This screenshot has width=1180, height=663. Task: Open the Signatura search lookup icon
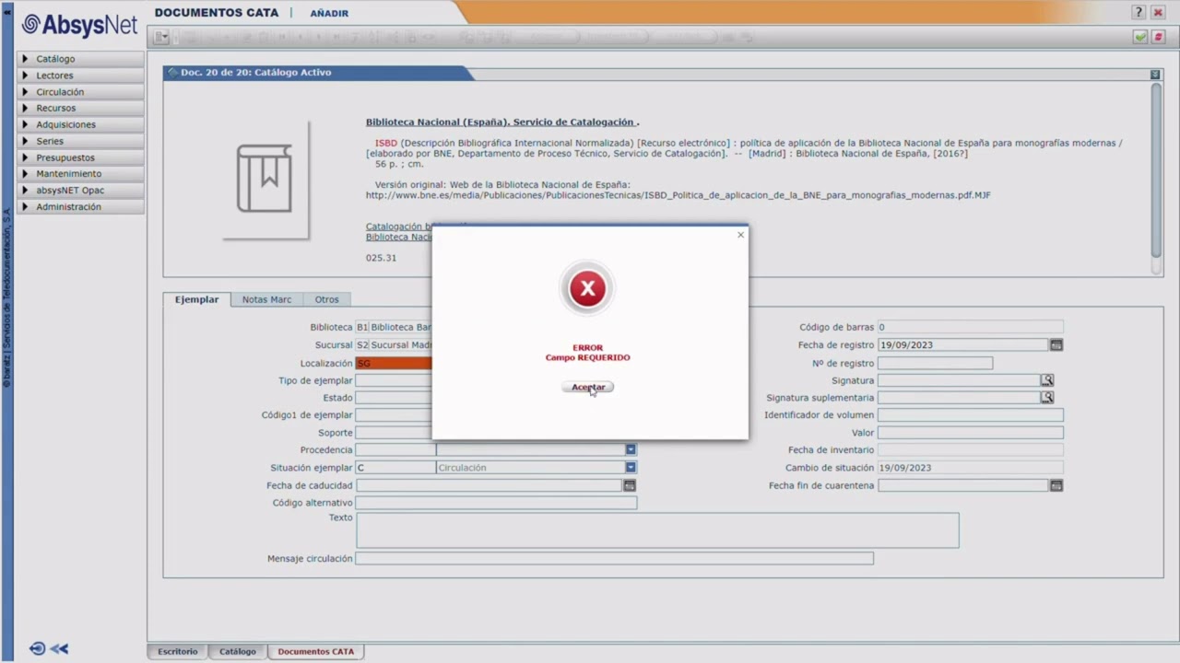tap(1047, 379)
